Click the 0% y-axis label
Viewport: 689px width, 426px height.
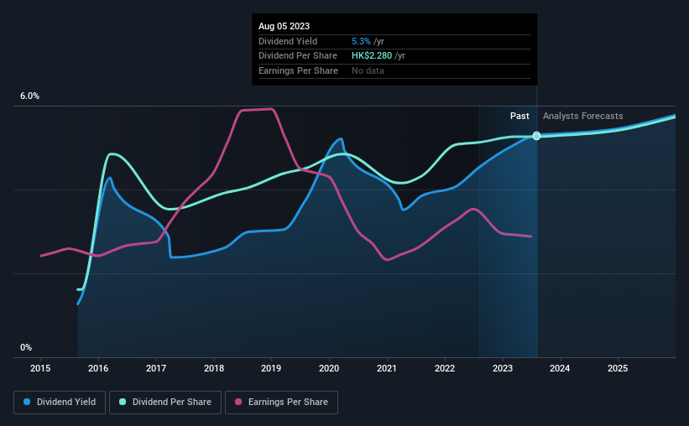[26, 347]
